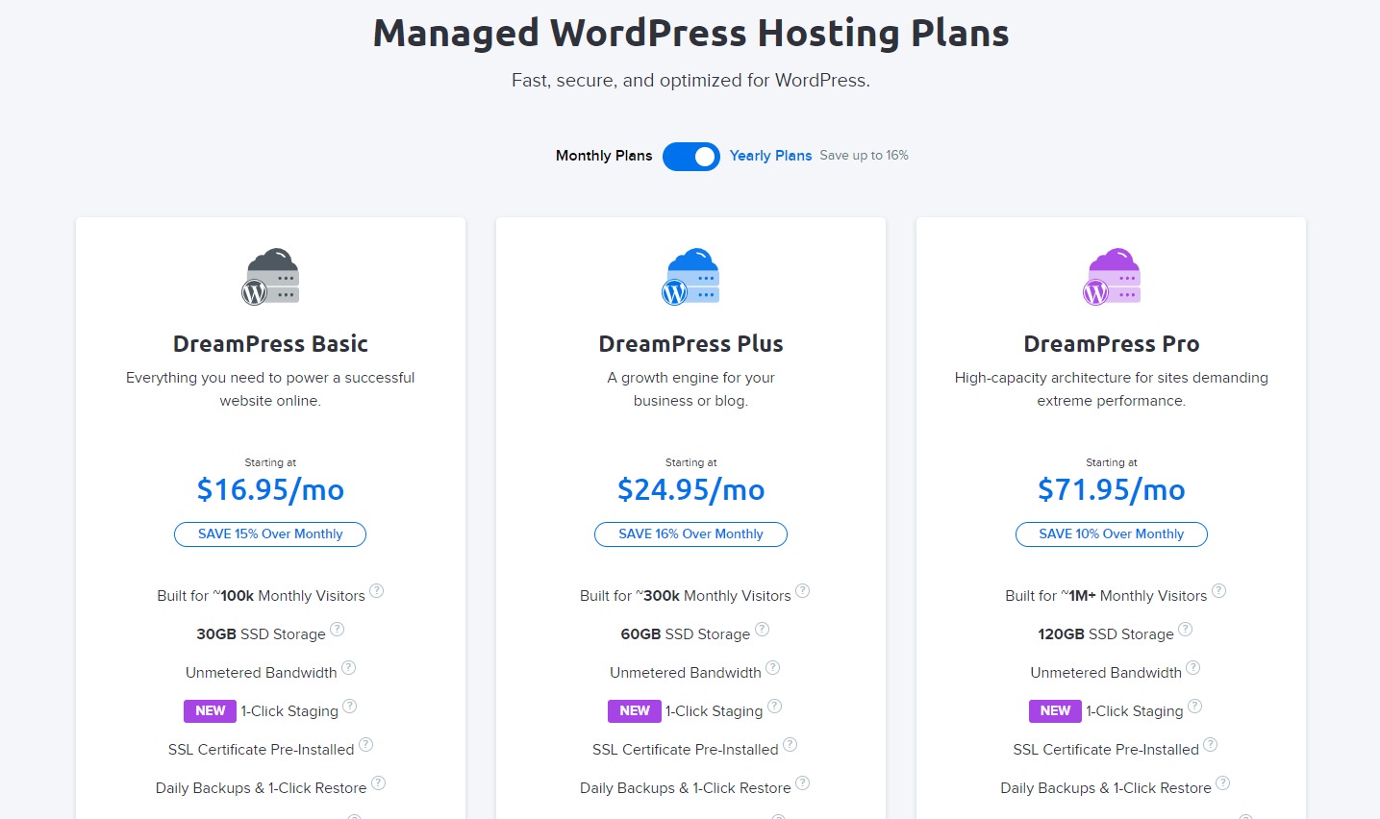Click '30GB SSD Storage' text
Viewport: 1380px width, 819px height.
(261, 634)
